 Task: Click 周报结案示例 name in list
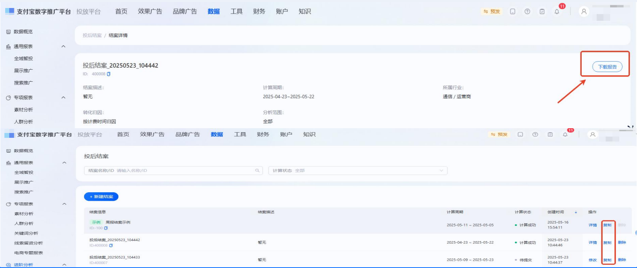118,222
